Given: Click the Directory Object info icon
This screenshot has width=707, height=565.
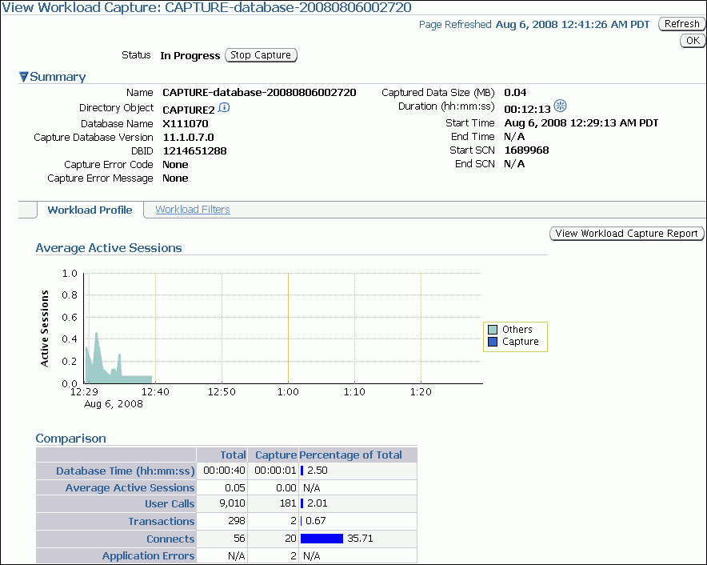Looking at the screenshot, I should [x=224, y=107].
